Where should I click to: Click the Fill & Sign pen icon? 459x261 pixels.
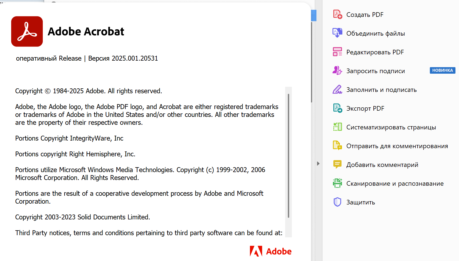point(337,89)
